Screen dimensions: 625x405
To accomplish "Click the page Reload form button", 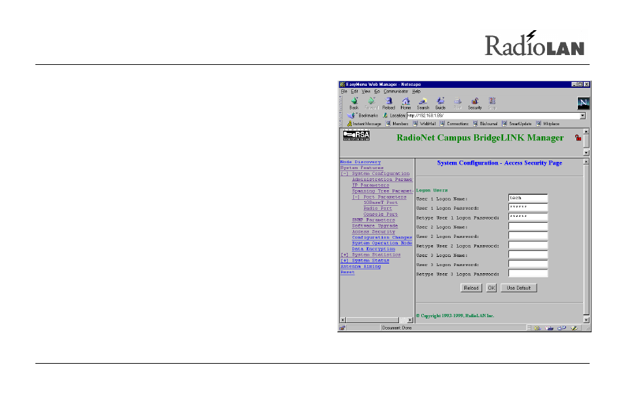I will pyautogui.click(x=471, y=288).
